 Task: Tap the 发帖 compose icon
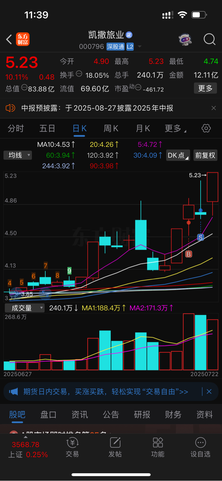(x=115, y=443)
